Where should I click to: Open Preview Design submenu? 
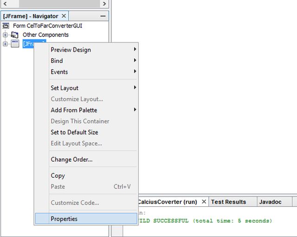[86, 50]
